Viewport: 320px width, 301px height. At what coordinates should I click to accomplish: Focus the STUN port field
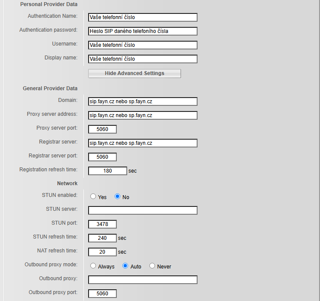102,224
